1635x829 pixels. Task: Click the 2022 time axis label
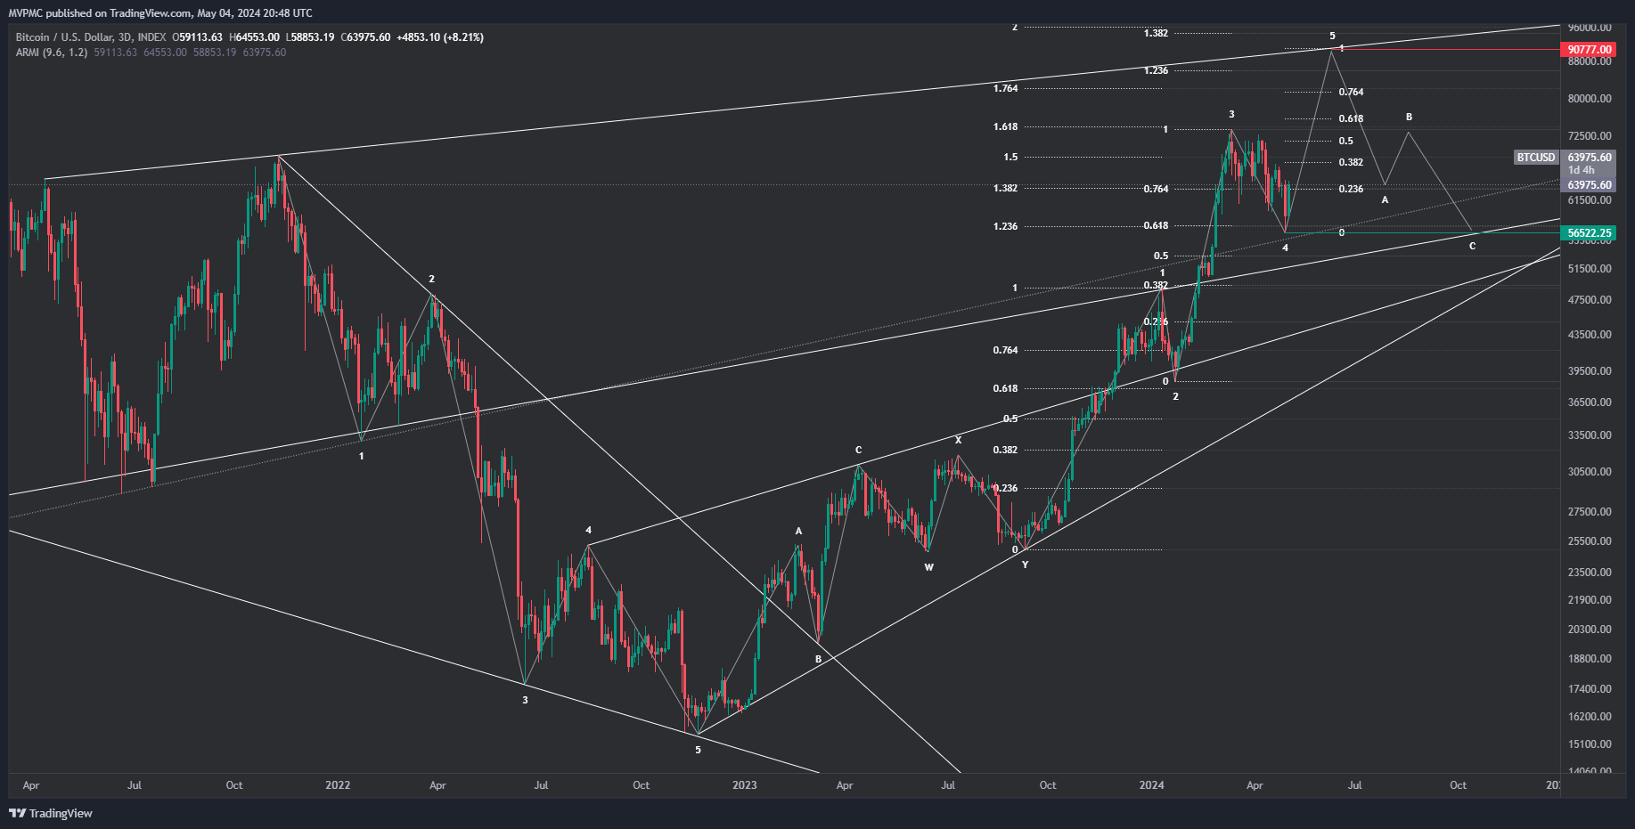(338, 785)
